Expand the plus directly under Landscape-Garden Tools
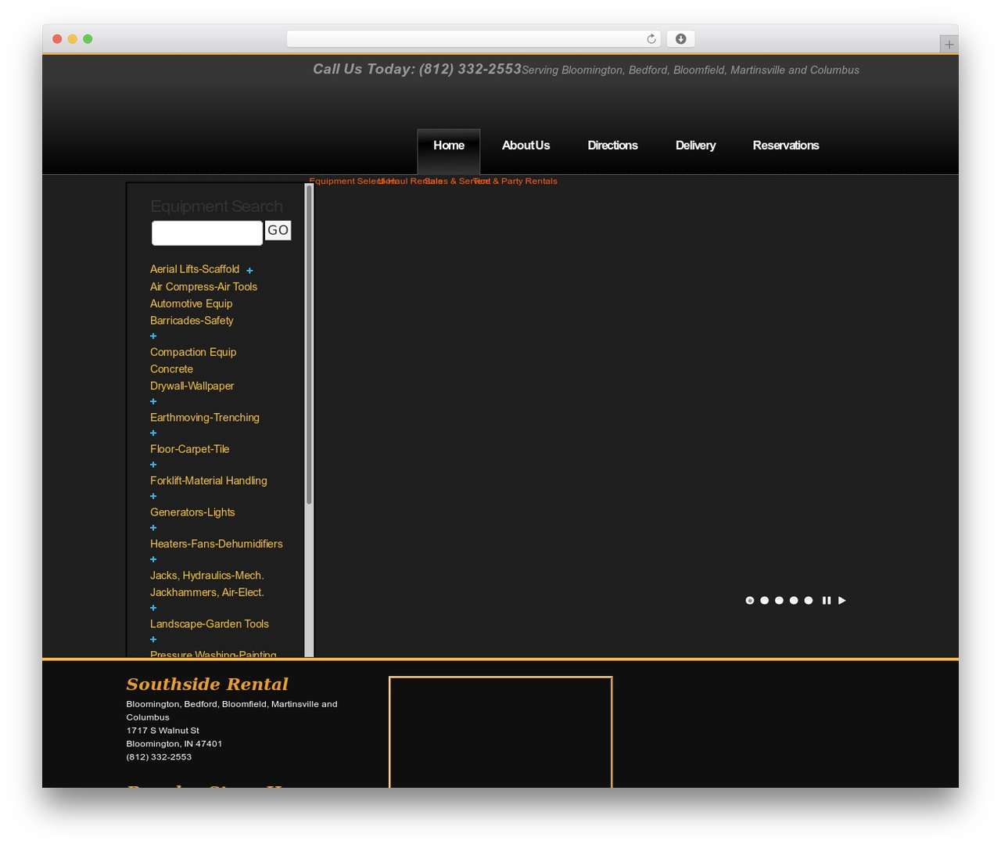This screenshot has height=848, width=1001. pos(153,640)
